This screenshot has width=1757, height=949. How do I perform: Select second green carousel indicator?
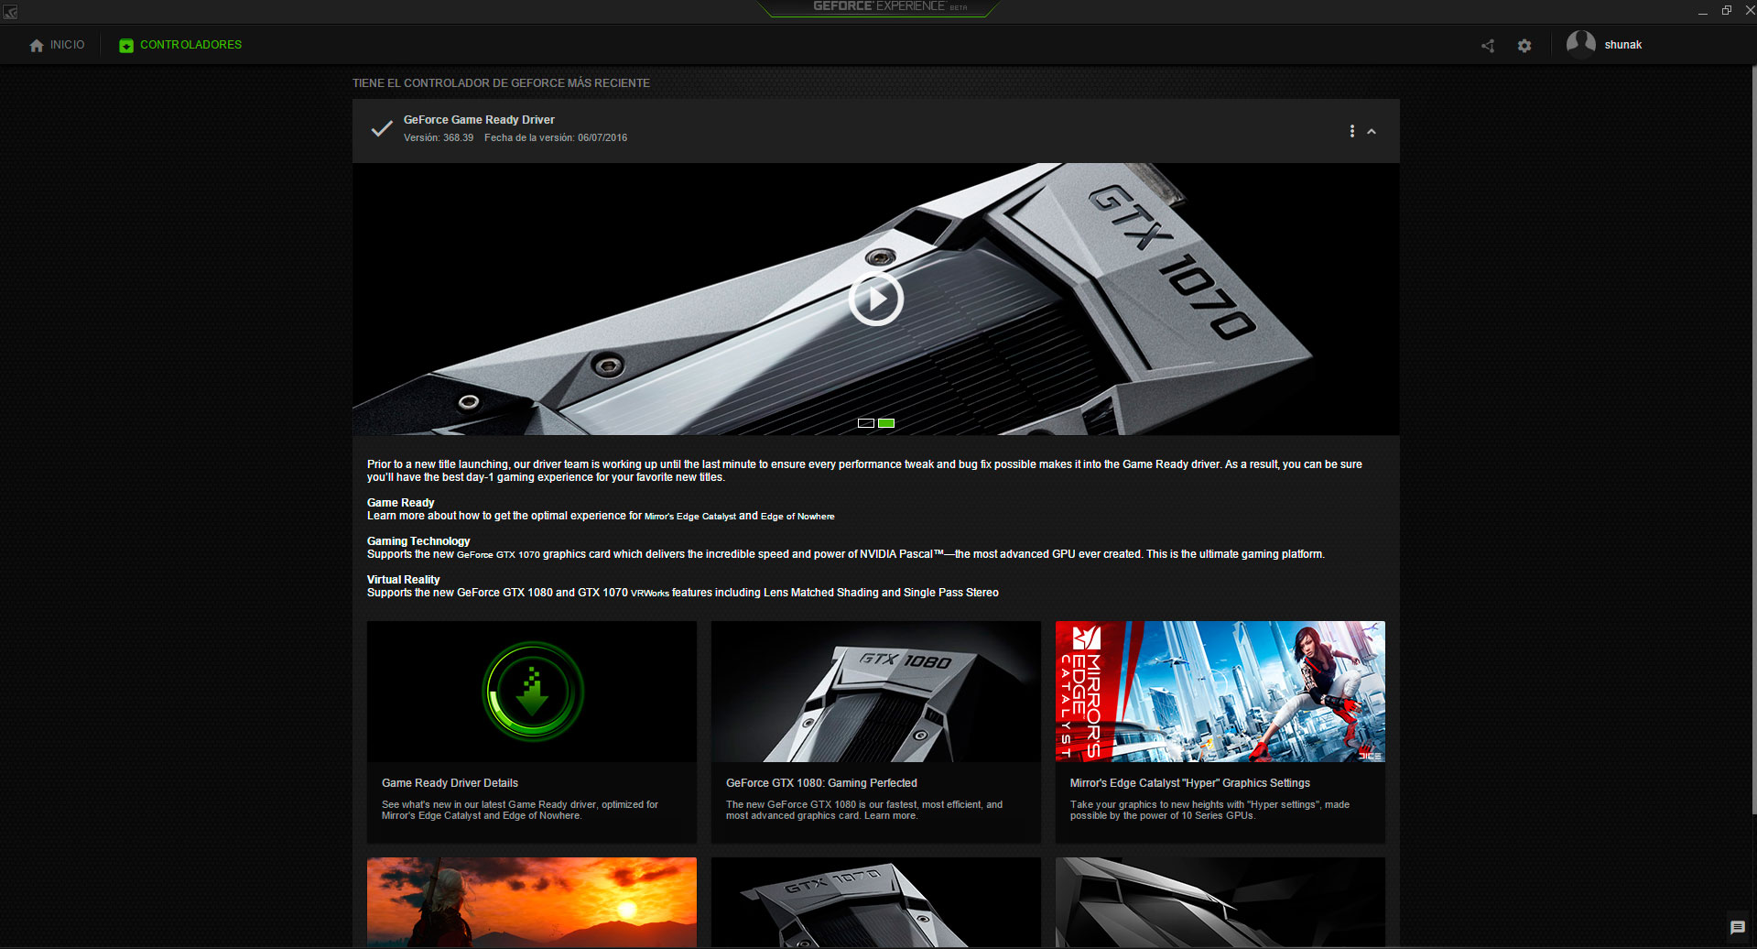(x=886, y=423)
